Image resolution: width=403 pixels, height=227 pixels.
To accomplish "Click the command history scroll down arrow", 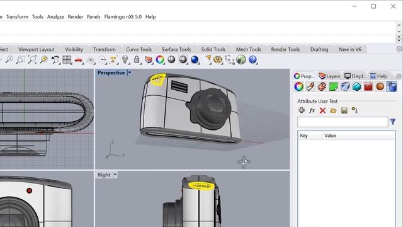I will (399, 32).
